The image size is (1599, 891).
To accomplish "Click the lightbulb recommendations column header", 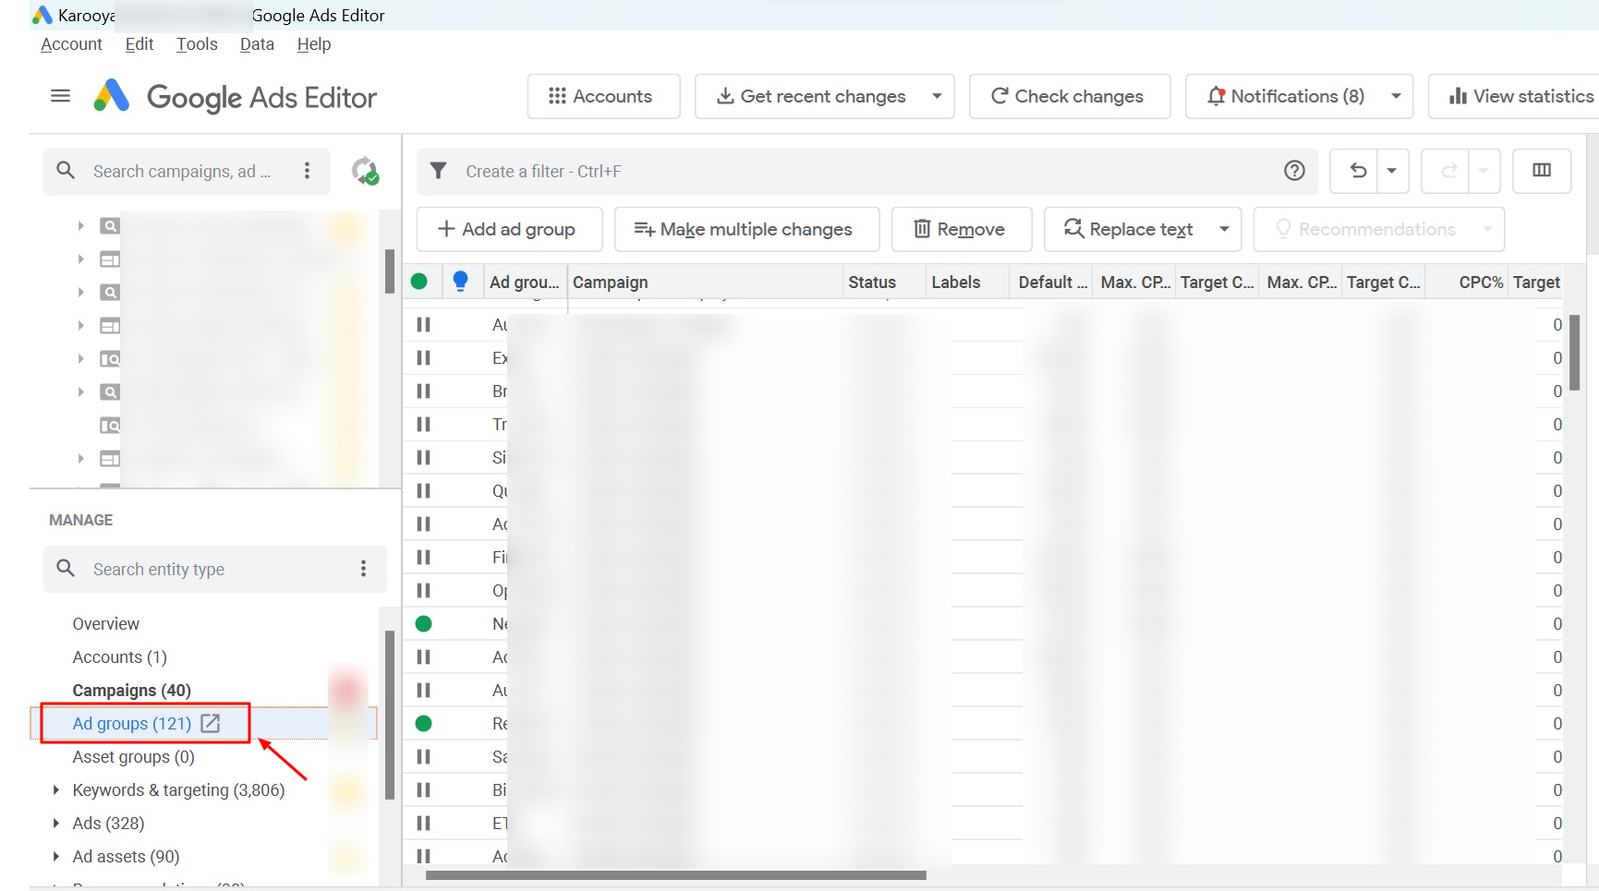I will coord(461,282).
